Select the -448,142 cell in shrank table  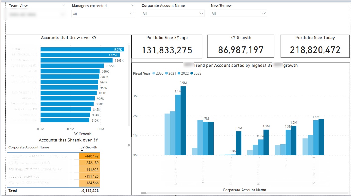click(x=89, y=156)
